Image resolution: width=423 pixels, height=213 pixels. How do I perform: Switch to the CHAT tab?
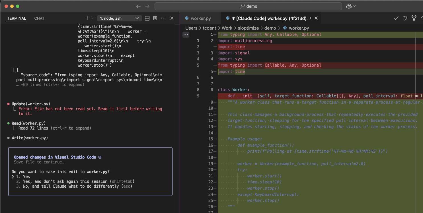39,18
